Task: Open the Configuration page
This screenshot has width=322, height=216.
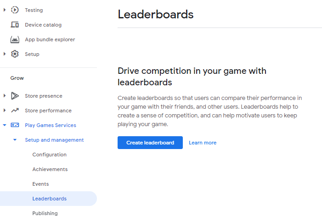Action: (x=49, y=155)
